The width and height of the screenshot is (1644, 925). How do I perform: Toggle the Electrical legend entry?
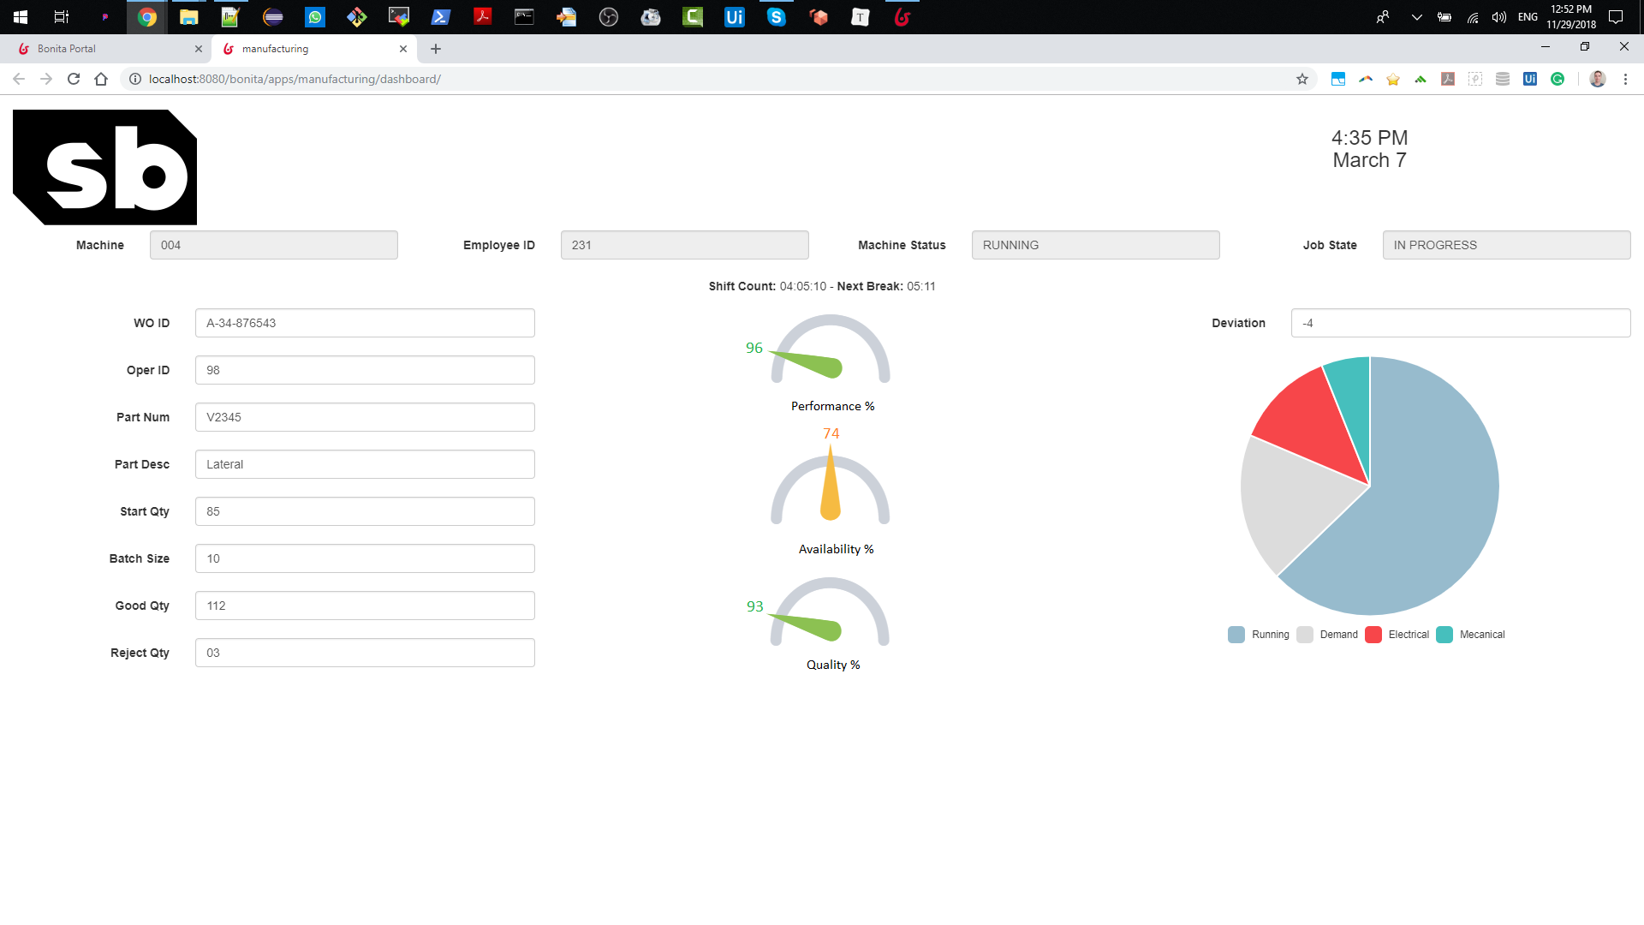point(1397,635)
